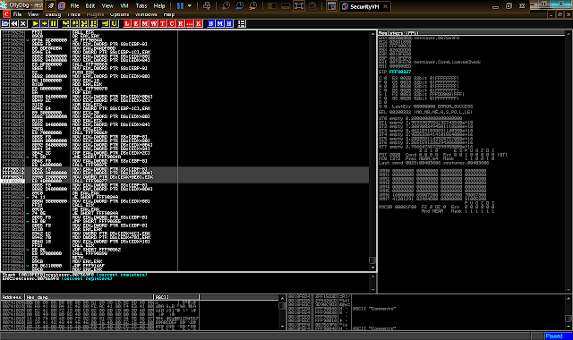This screenshot has width=573, height=340.
Task: Show search results with the red R icon
Action: pyautogui.click(x=181, y=23)
